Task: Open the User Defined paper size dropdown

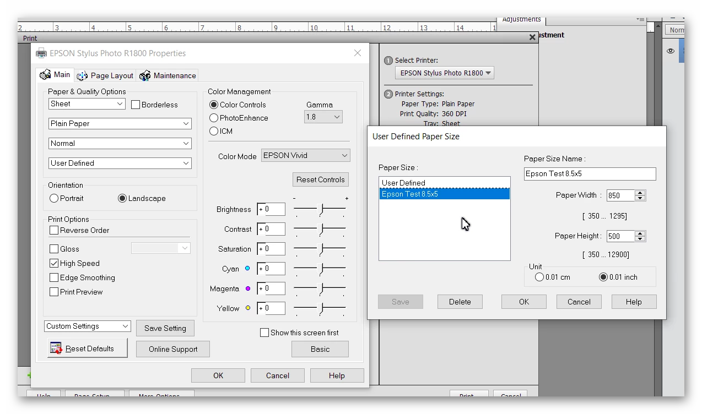Action: click(x=120, y=163)
